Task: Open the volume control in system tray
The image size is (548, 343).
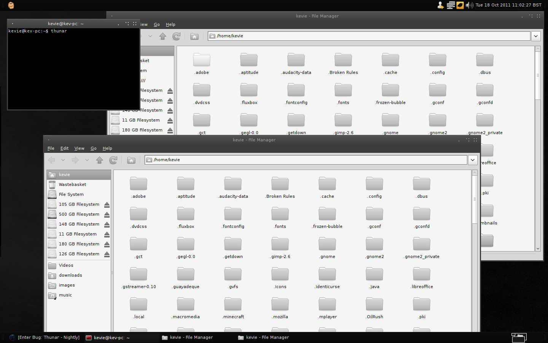Action: coord(469,5)
